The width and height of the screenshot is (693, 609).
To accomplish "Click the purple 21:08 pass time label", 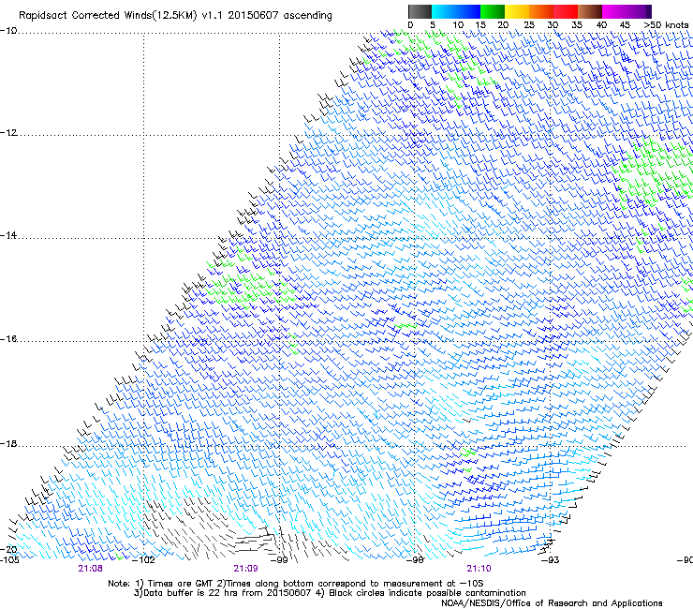I will [90, 569].
